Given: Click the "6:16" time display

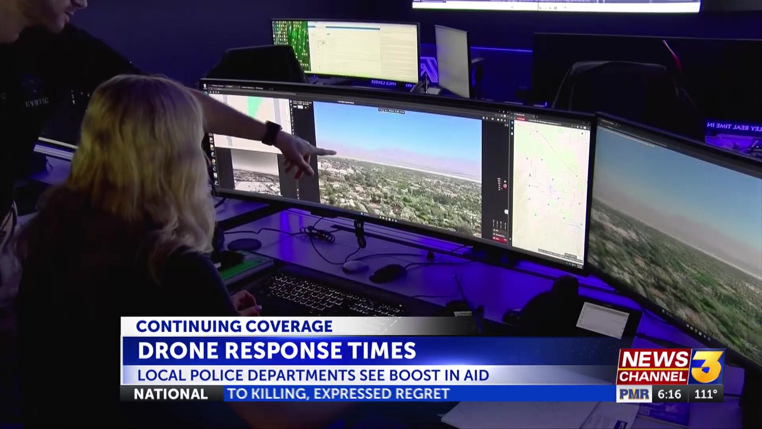Looking at the screenshot, I should [669, 394].
